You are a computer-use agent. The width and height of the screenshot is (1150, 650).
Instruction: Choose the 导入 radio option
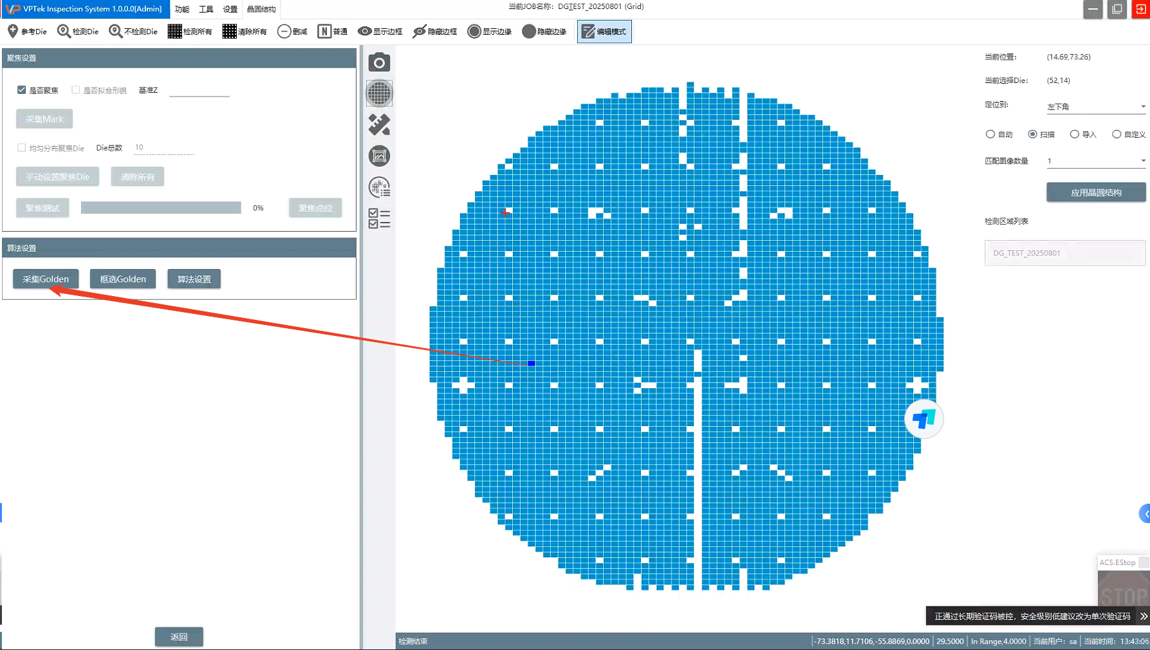[1075, 135]
